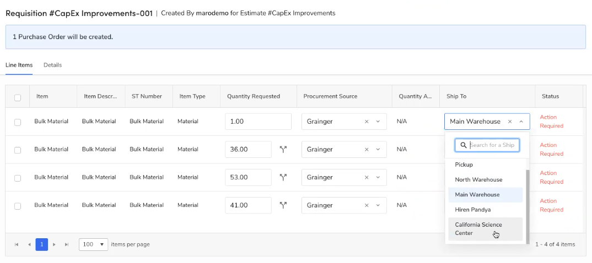Clear Grainger source in the 41.00 row
592x263 pixels.
pyautogui.click(x=366, y=205)
